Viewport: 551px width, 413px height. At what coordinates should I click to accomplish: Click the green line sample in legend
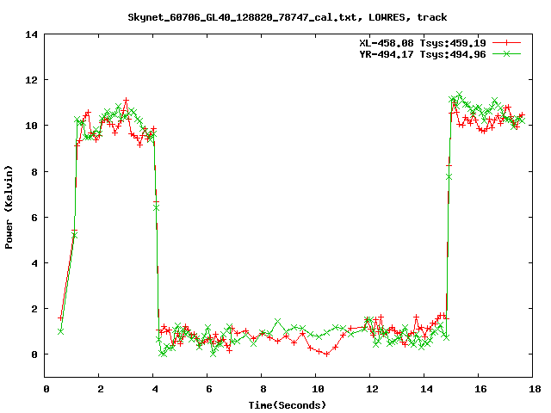point(506,53)
